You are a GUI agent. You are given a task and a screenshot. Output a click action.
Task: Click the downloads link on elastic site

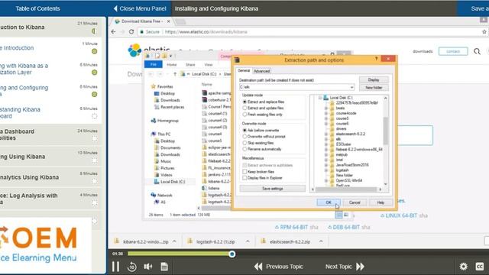pyautogui.click(x=423, y=51)
